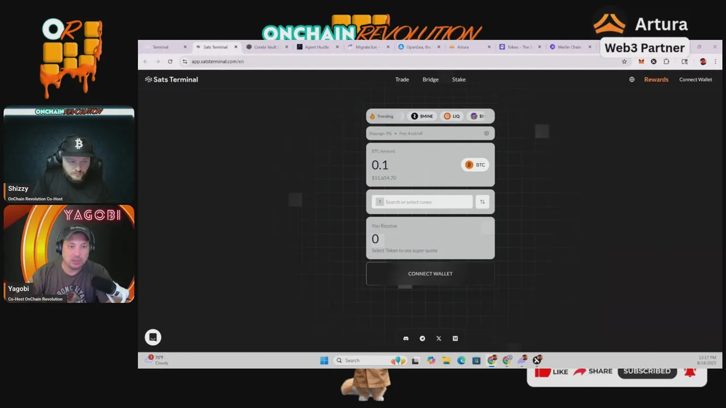Switch to the Merlin Chain browser tab
The width and height of the screenshot is (726, 408).
(x=569, y=47)
